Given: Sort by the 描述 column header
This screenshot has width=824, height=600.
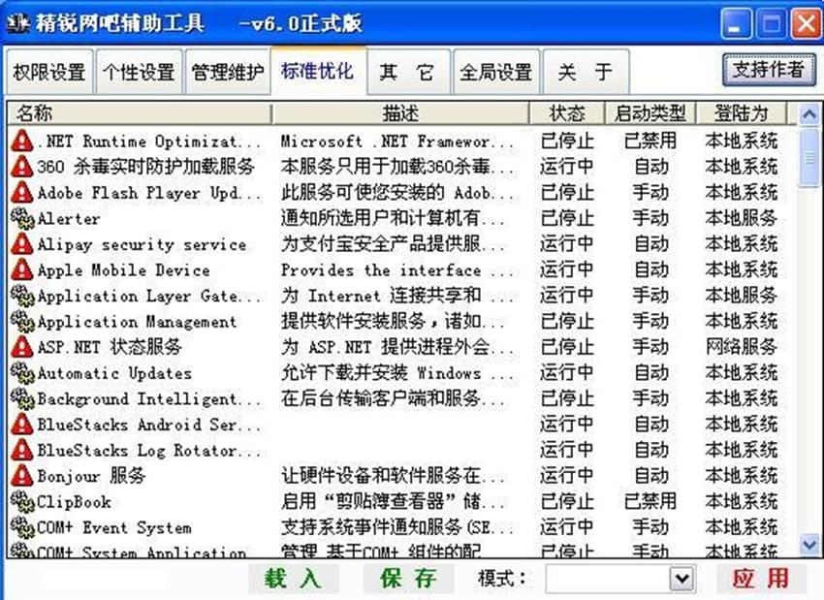Looking at the screenshot, I should [x=400, y=113].
